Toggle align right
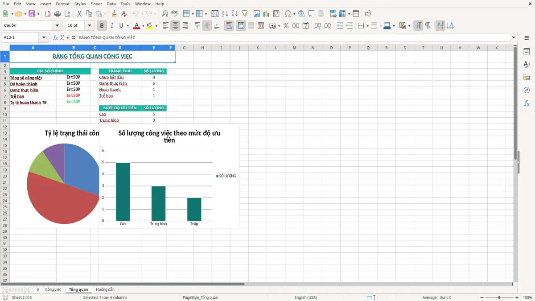This screenshot has height=301, width=535. (x=185, y=25)
